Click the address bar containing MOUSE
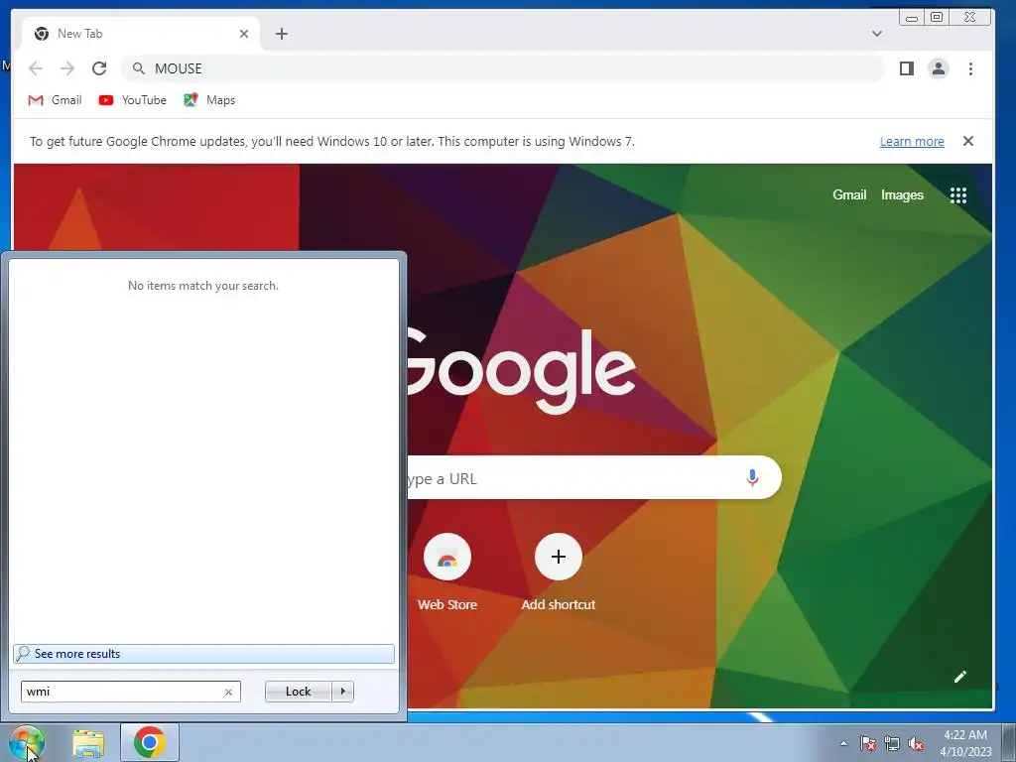This screenshot has height=762, width=1016. pos(503,68)
